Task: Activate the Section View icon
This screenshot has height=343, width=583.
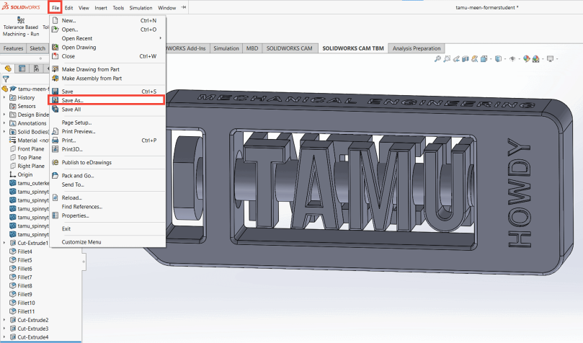Action: pos(465,58)
